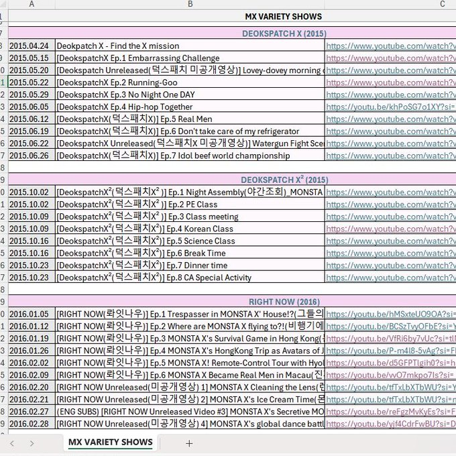Viewport: 456px width, 456px height.
Task: Select cell MONSTA X's Ice Cream Time
Action: (x=190, y=400)
